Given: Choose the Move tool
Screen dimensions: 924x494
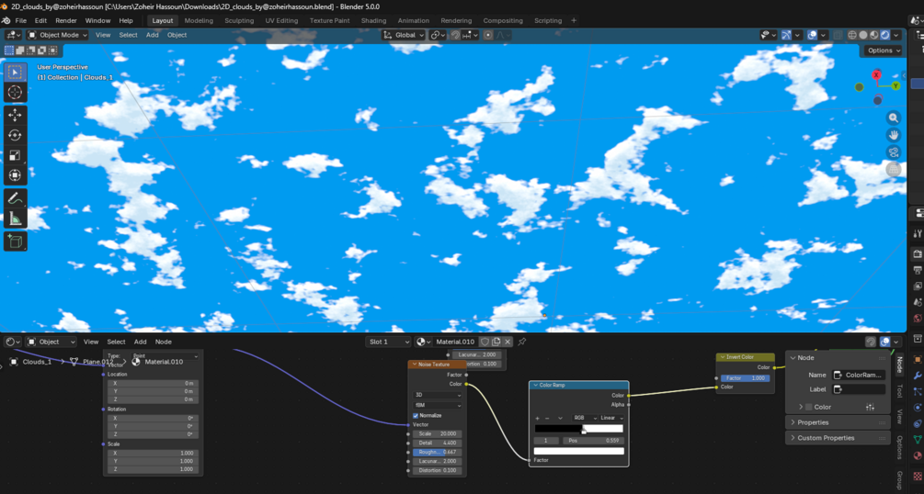Looking at the screenshot, I should 16,116.
